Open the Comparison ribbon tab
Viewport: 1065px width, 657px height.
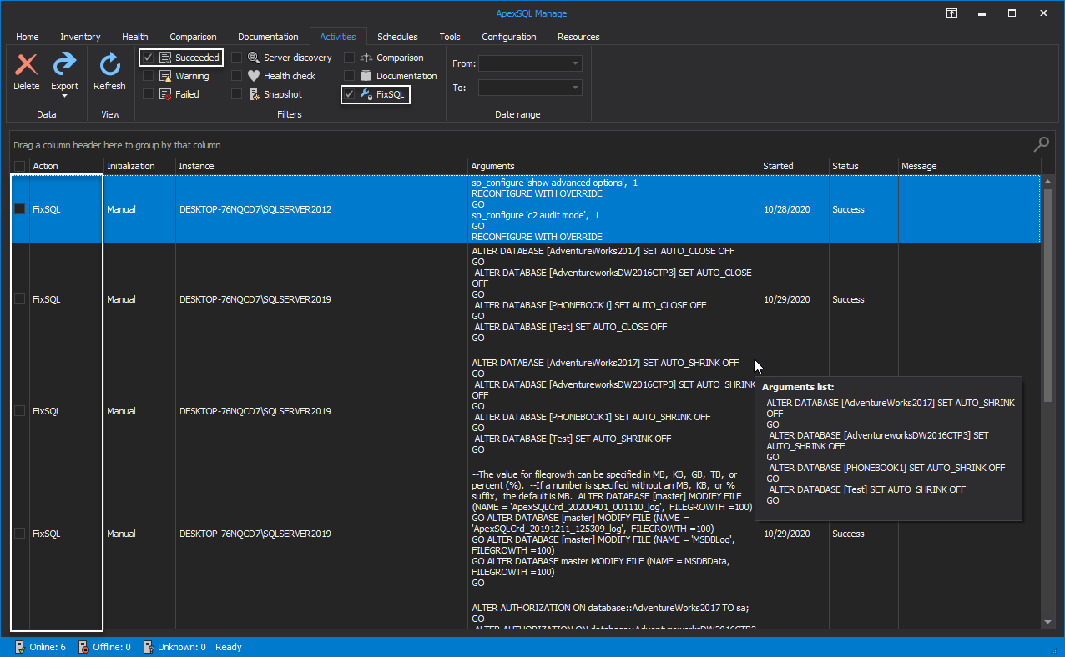(193, 37)
